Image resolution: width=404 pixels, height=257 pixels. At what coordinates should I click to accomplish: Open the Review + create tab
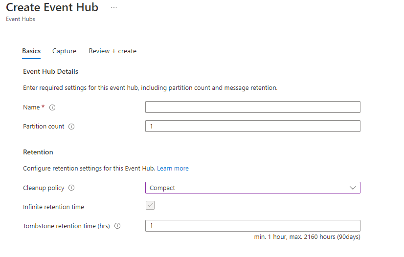[x=112, y=51]
